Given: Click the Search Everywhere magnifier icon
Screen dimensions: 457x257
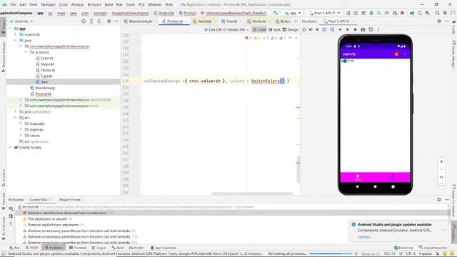Looking at the screenshot, I should (437, 13).
